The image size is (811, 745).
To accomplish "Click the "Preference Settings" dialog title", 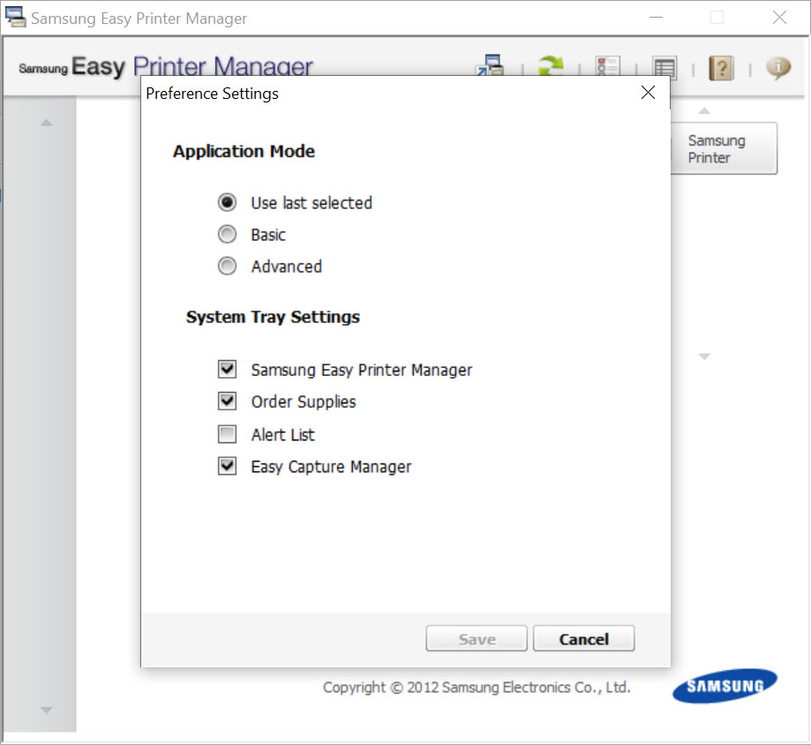I will coord(212,94).
